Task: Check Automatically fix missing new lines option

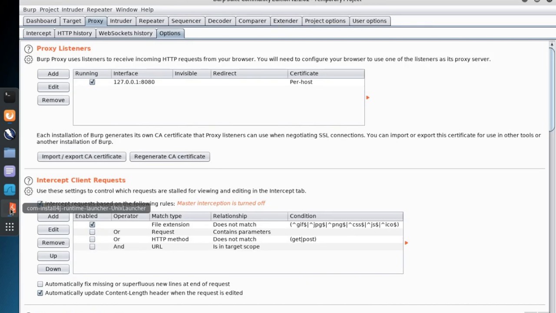Action: click(40, 284)
